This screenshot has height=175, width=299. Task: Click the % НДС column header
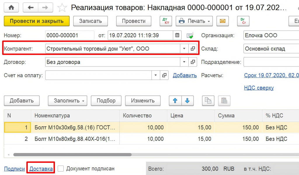tap(281, 116)
